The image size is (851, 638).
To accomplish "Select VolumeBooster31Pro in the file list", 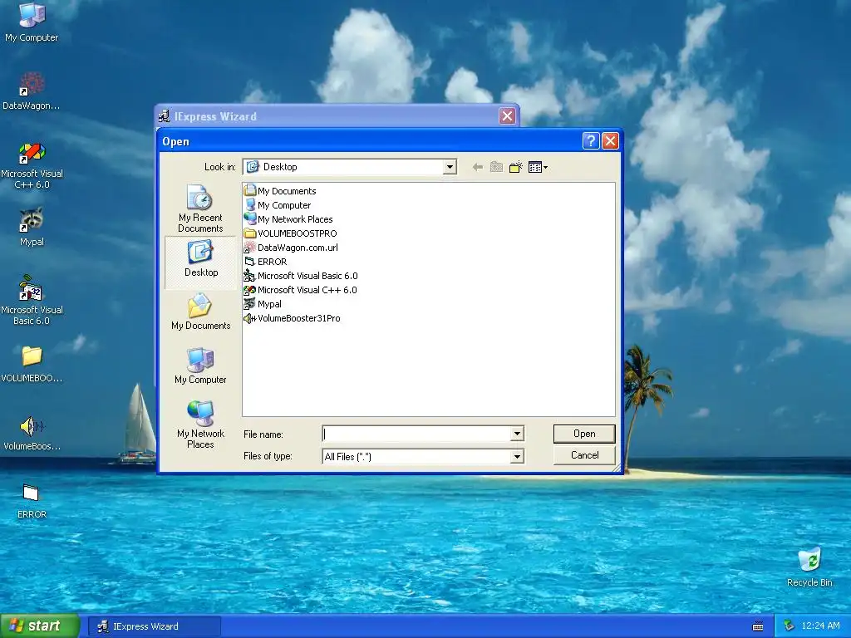I will 292,318.
